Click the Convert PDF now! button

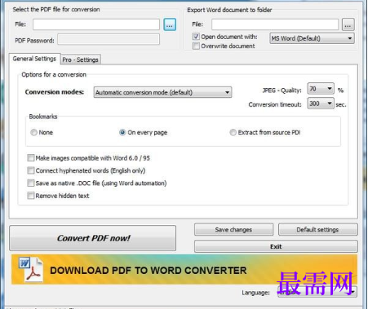[93, 238]
